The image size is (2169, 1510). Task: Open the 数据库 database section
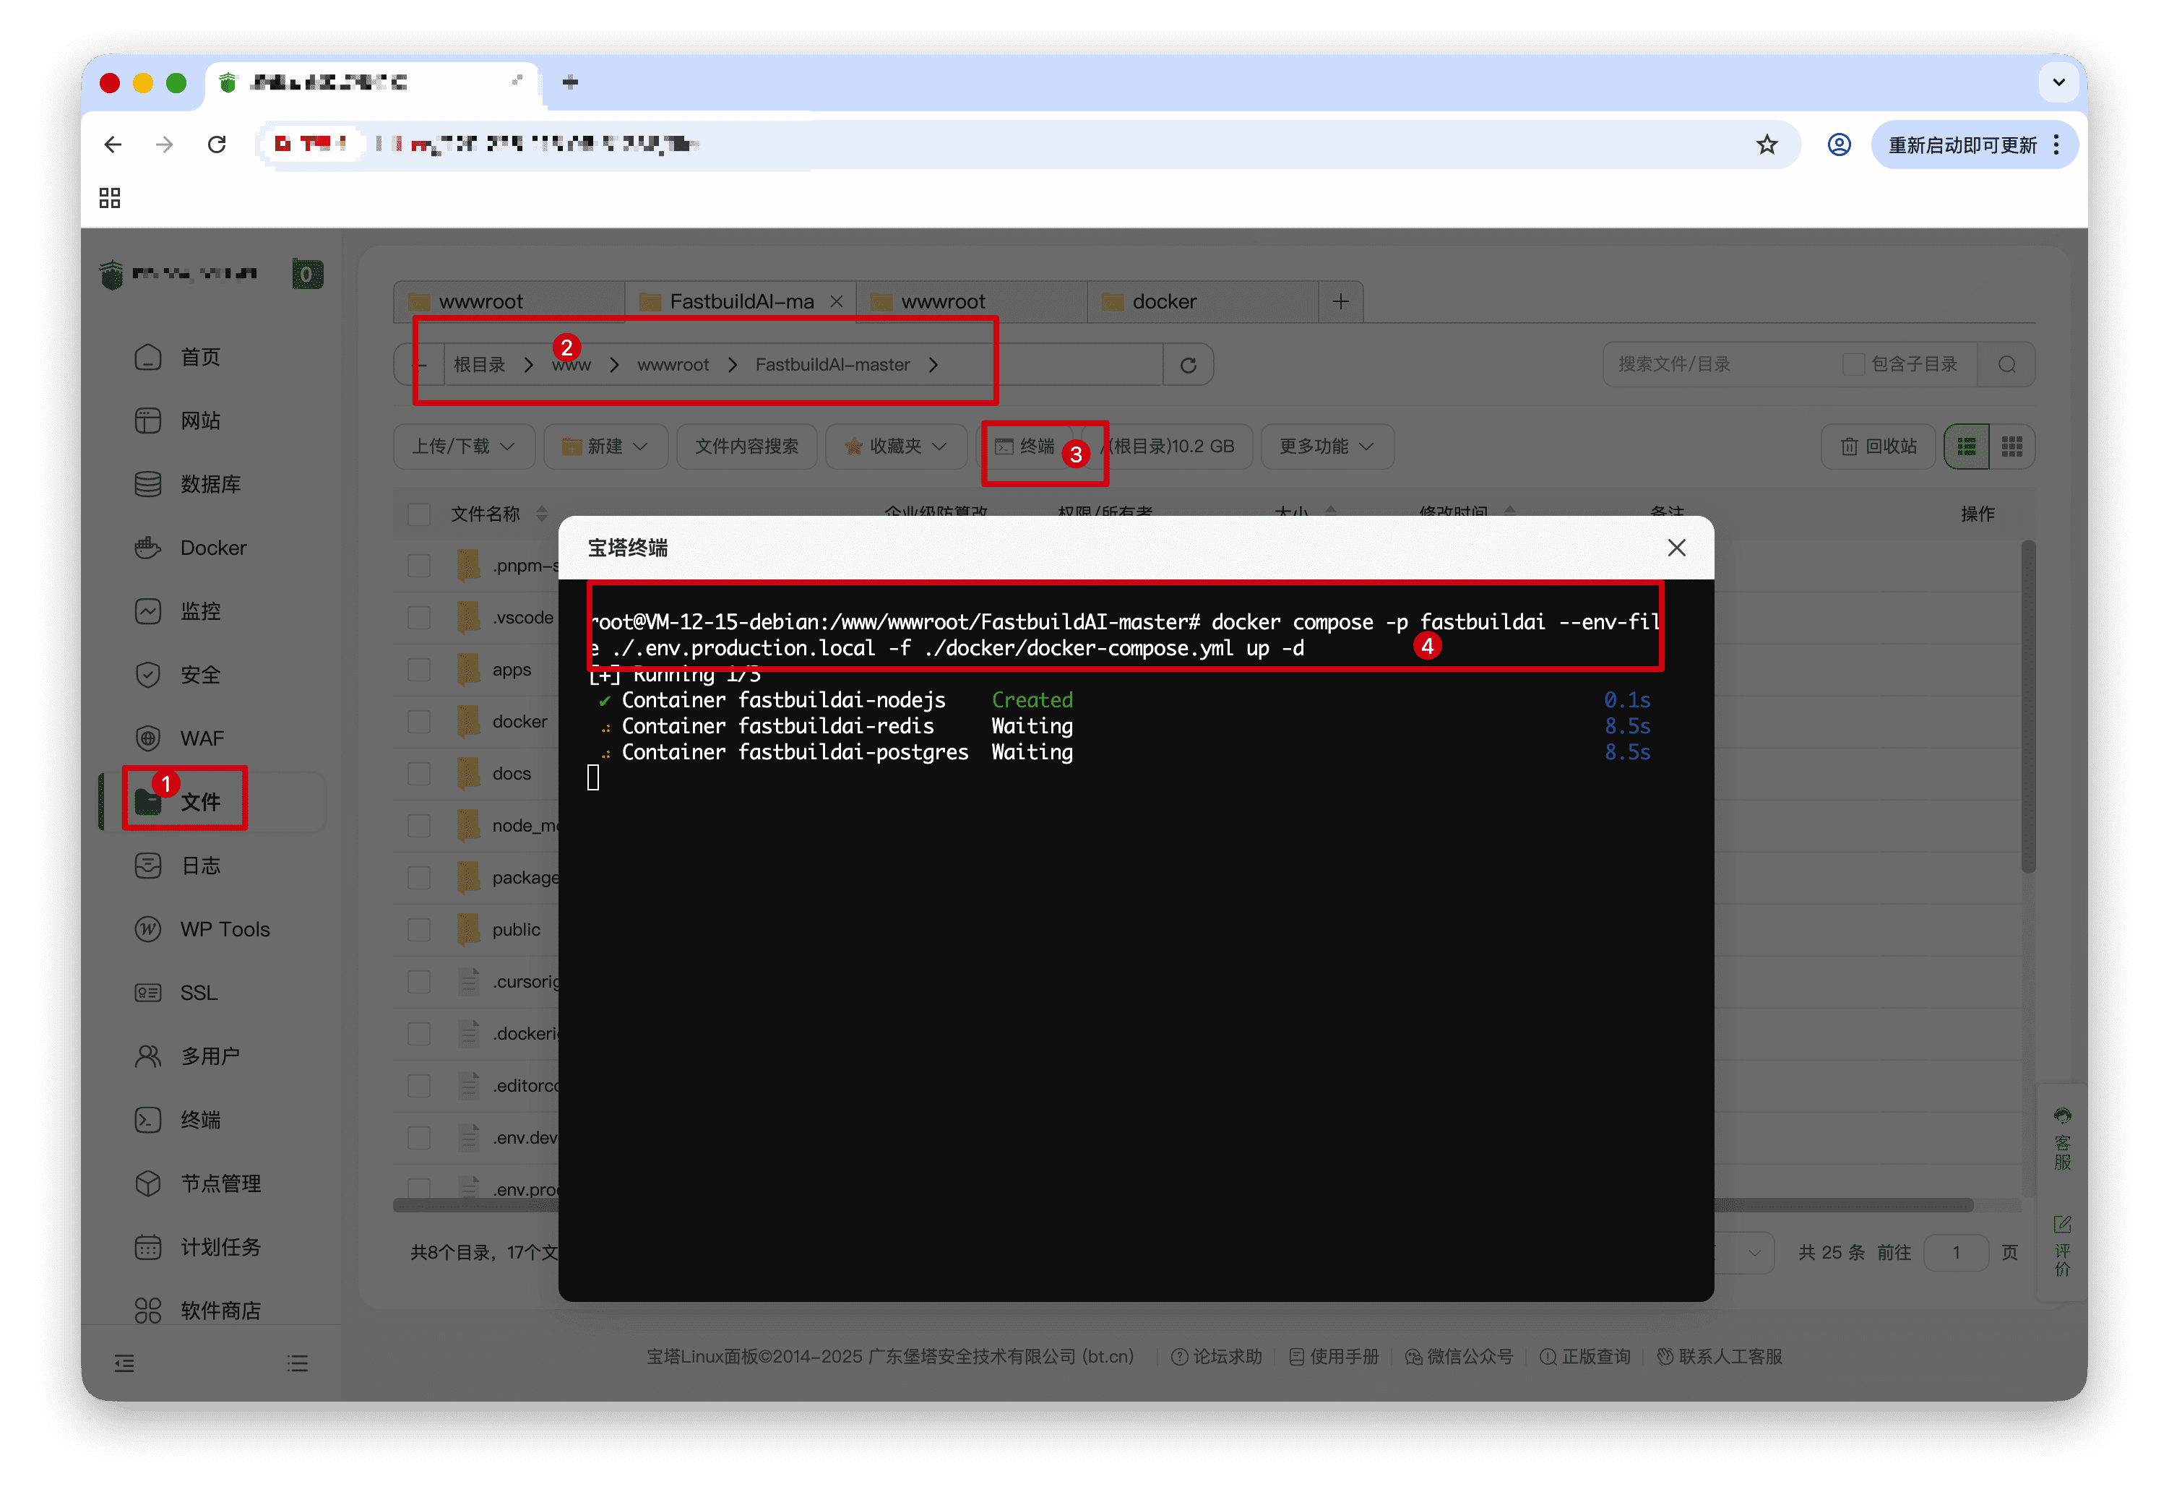[x=211, y=484]
